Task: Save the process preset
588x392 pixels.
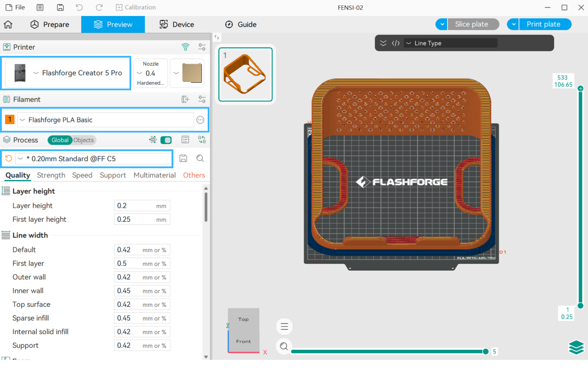Action: 183,158
